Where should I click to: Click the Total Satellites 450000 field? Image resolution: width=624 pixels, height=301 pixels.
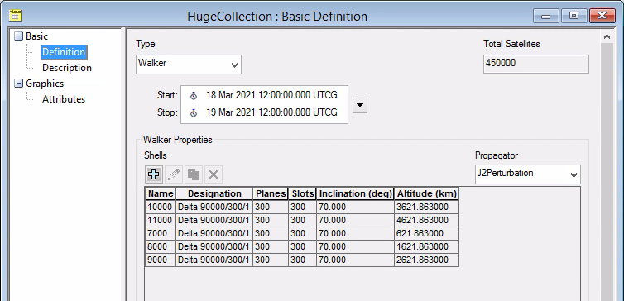536,64
